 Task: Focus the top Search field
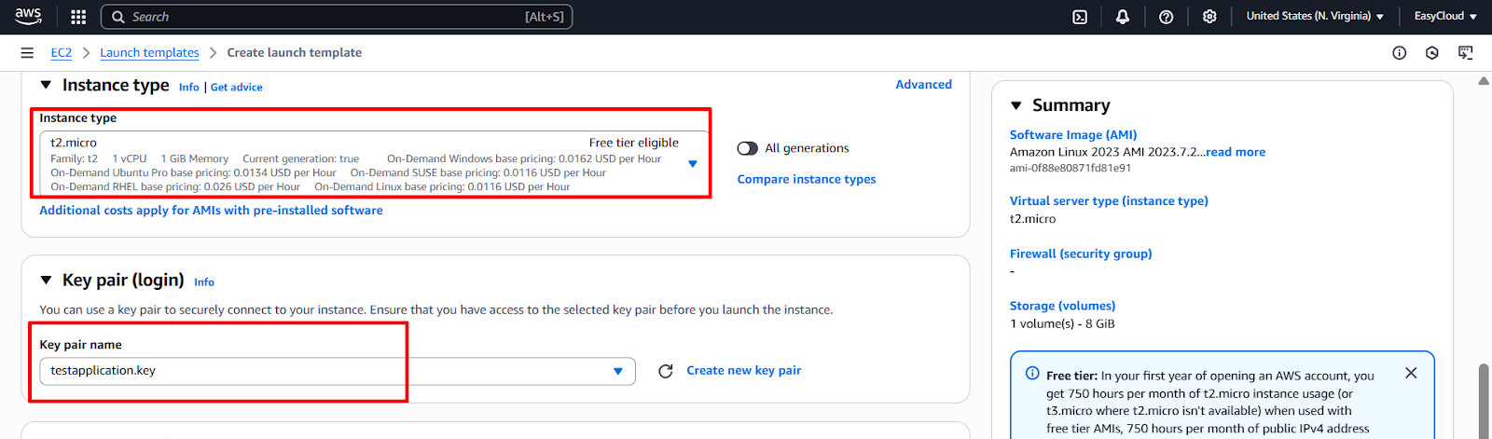[337, 17]
